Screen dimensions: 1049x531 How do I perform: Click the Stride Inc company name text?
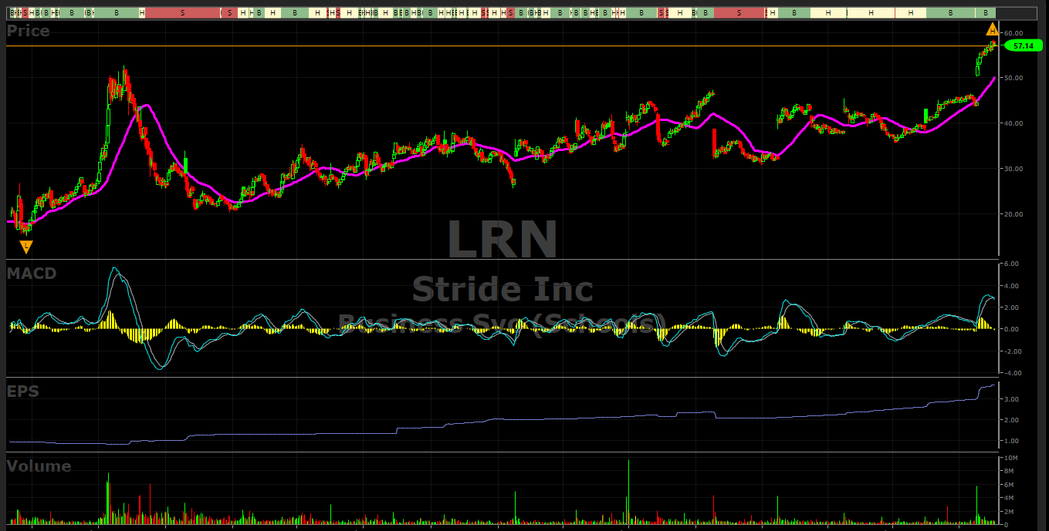[x=503, y=289]
